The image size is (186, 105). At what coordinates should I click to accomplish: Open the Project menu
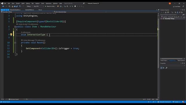tap(18, 3)
